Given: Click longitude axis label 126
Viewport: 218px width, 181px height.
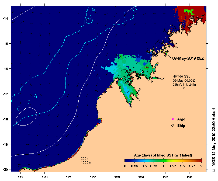Looking at the screenshot, I should click(189, 177).
